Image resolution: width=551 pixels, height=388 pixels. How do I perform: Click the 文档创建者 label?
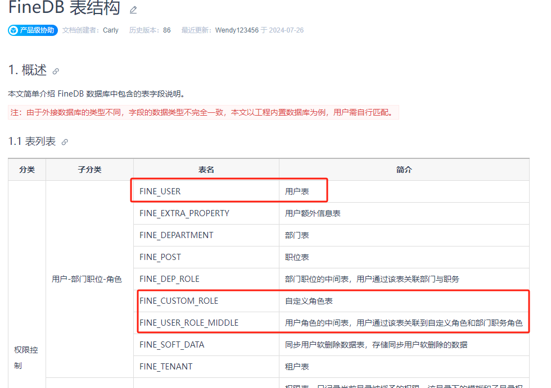coord(81,30)
